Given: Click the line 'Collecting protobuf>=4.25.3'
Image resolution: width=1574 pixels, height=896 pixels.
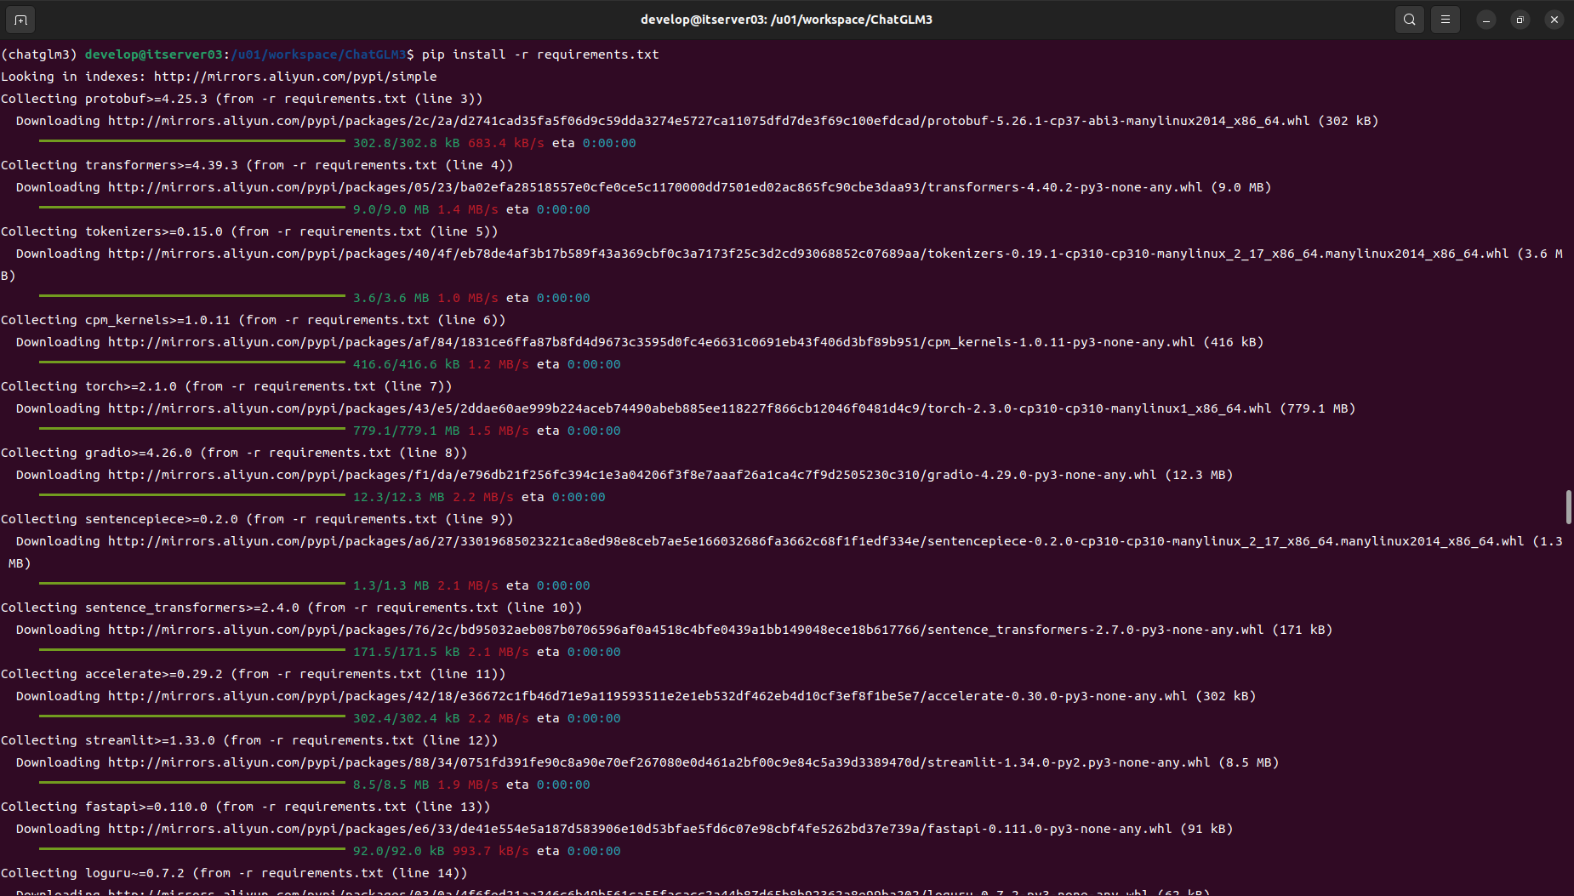Looking at the screenshot, I should 242,99.
